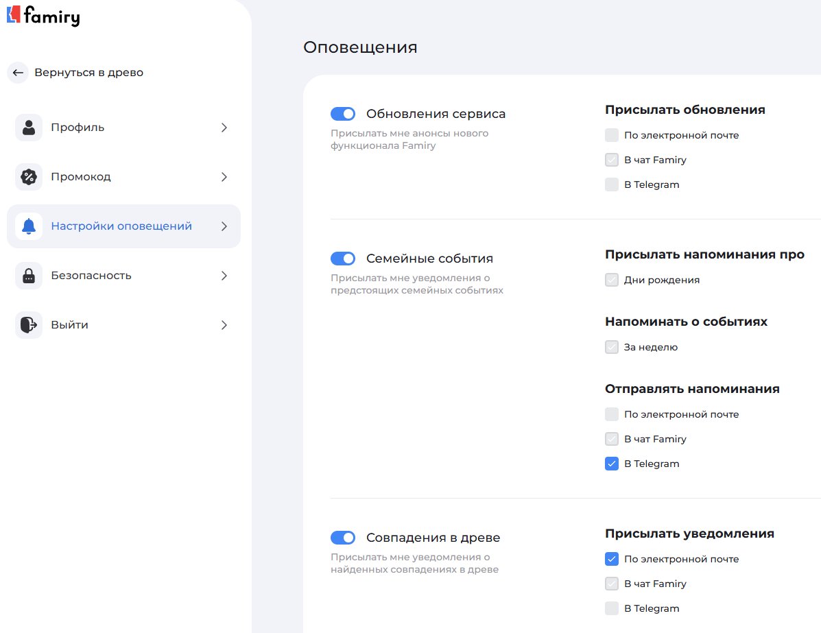Uncheck В Telegram under Отправлять напоминания

[x=612, y=464]
